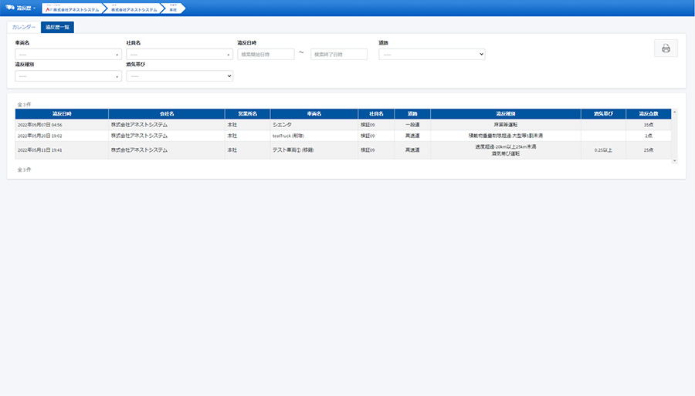The height and width of the screenshot is (396, 695).
Task: Open the 車両名 dropdown
Action: pos(68,55)
